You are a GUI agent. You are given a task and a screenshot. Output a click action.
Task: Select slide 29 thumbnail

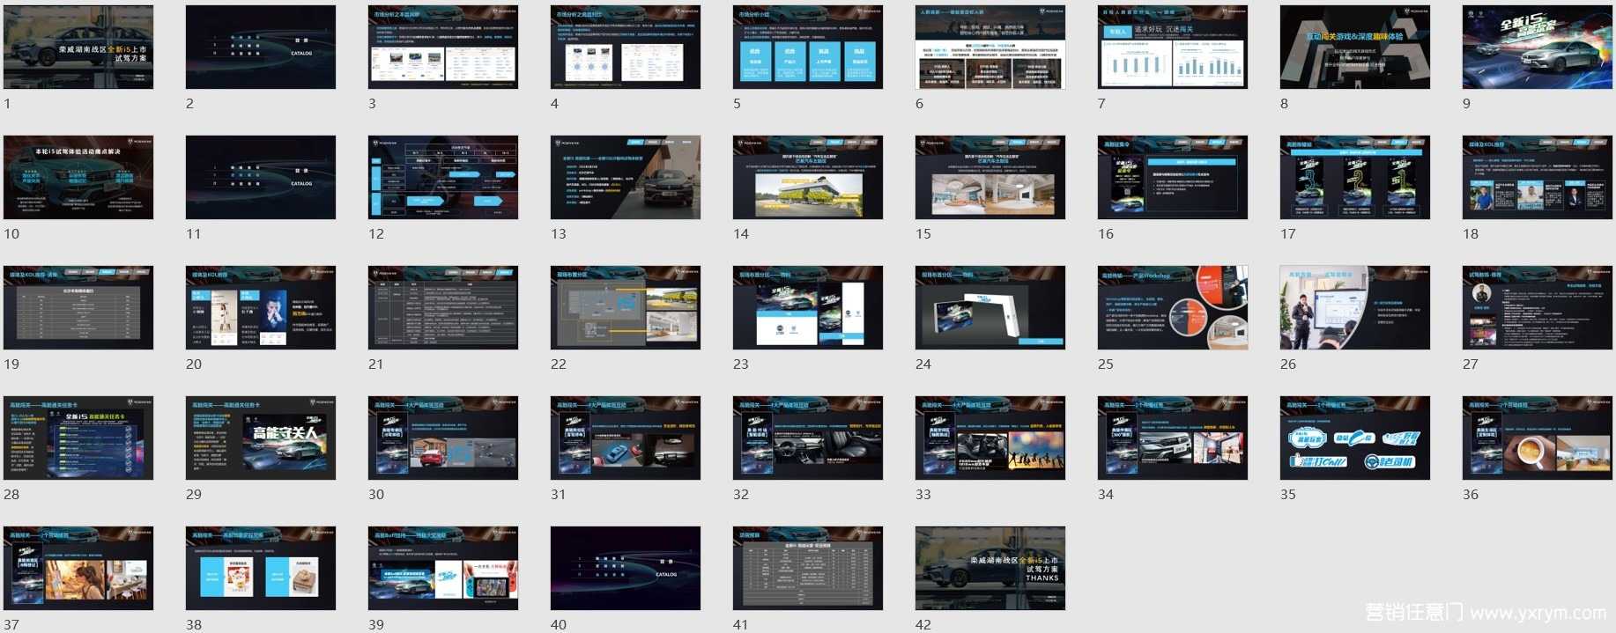pos(261,438)
